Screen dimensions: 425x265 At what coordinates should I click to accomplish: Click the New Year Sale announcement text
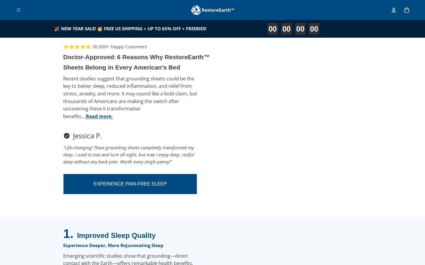coord(130,29)
